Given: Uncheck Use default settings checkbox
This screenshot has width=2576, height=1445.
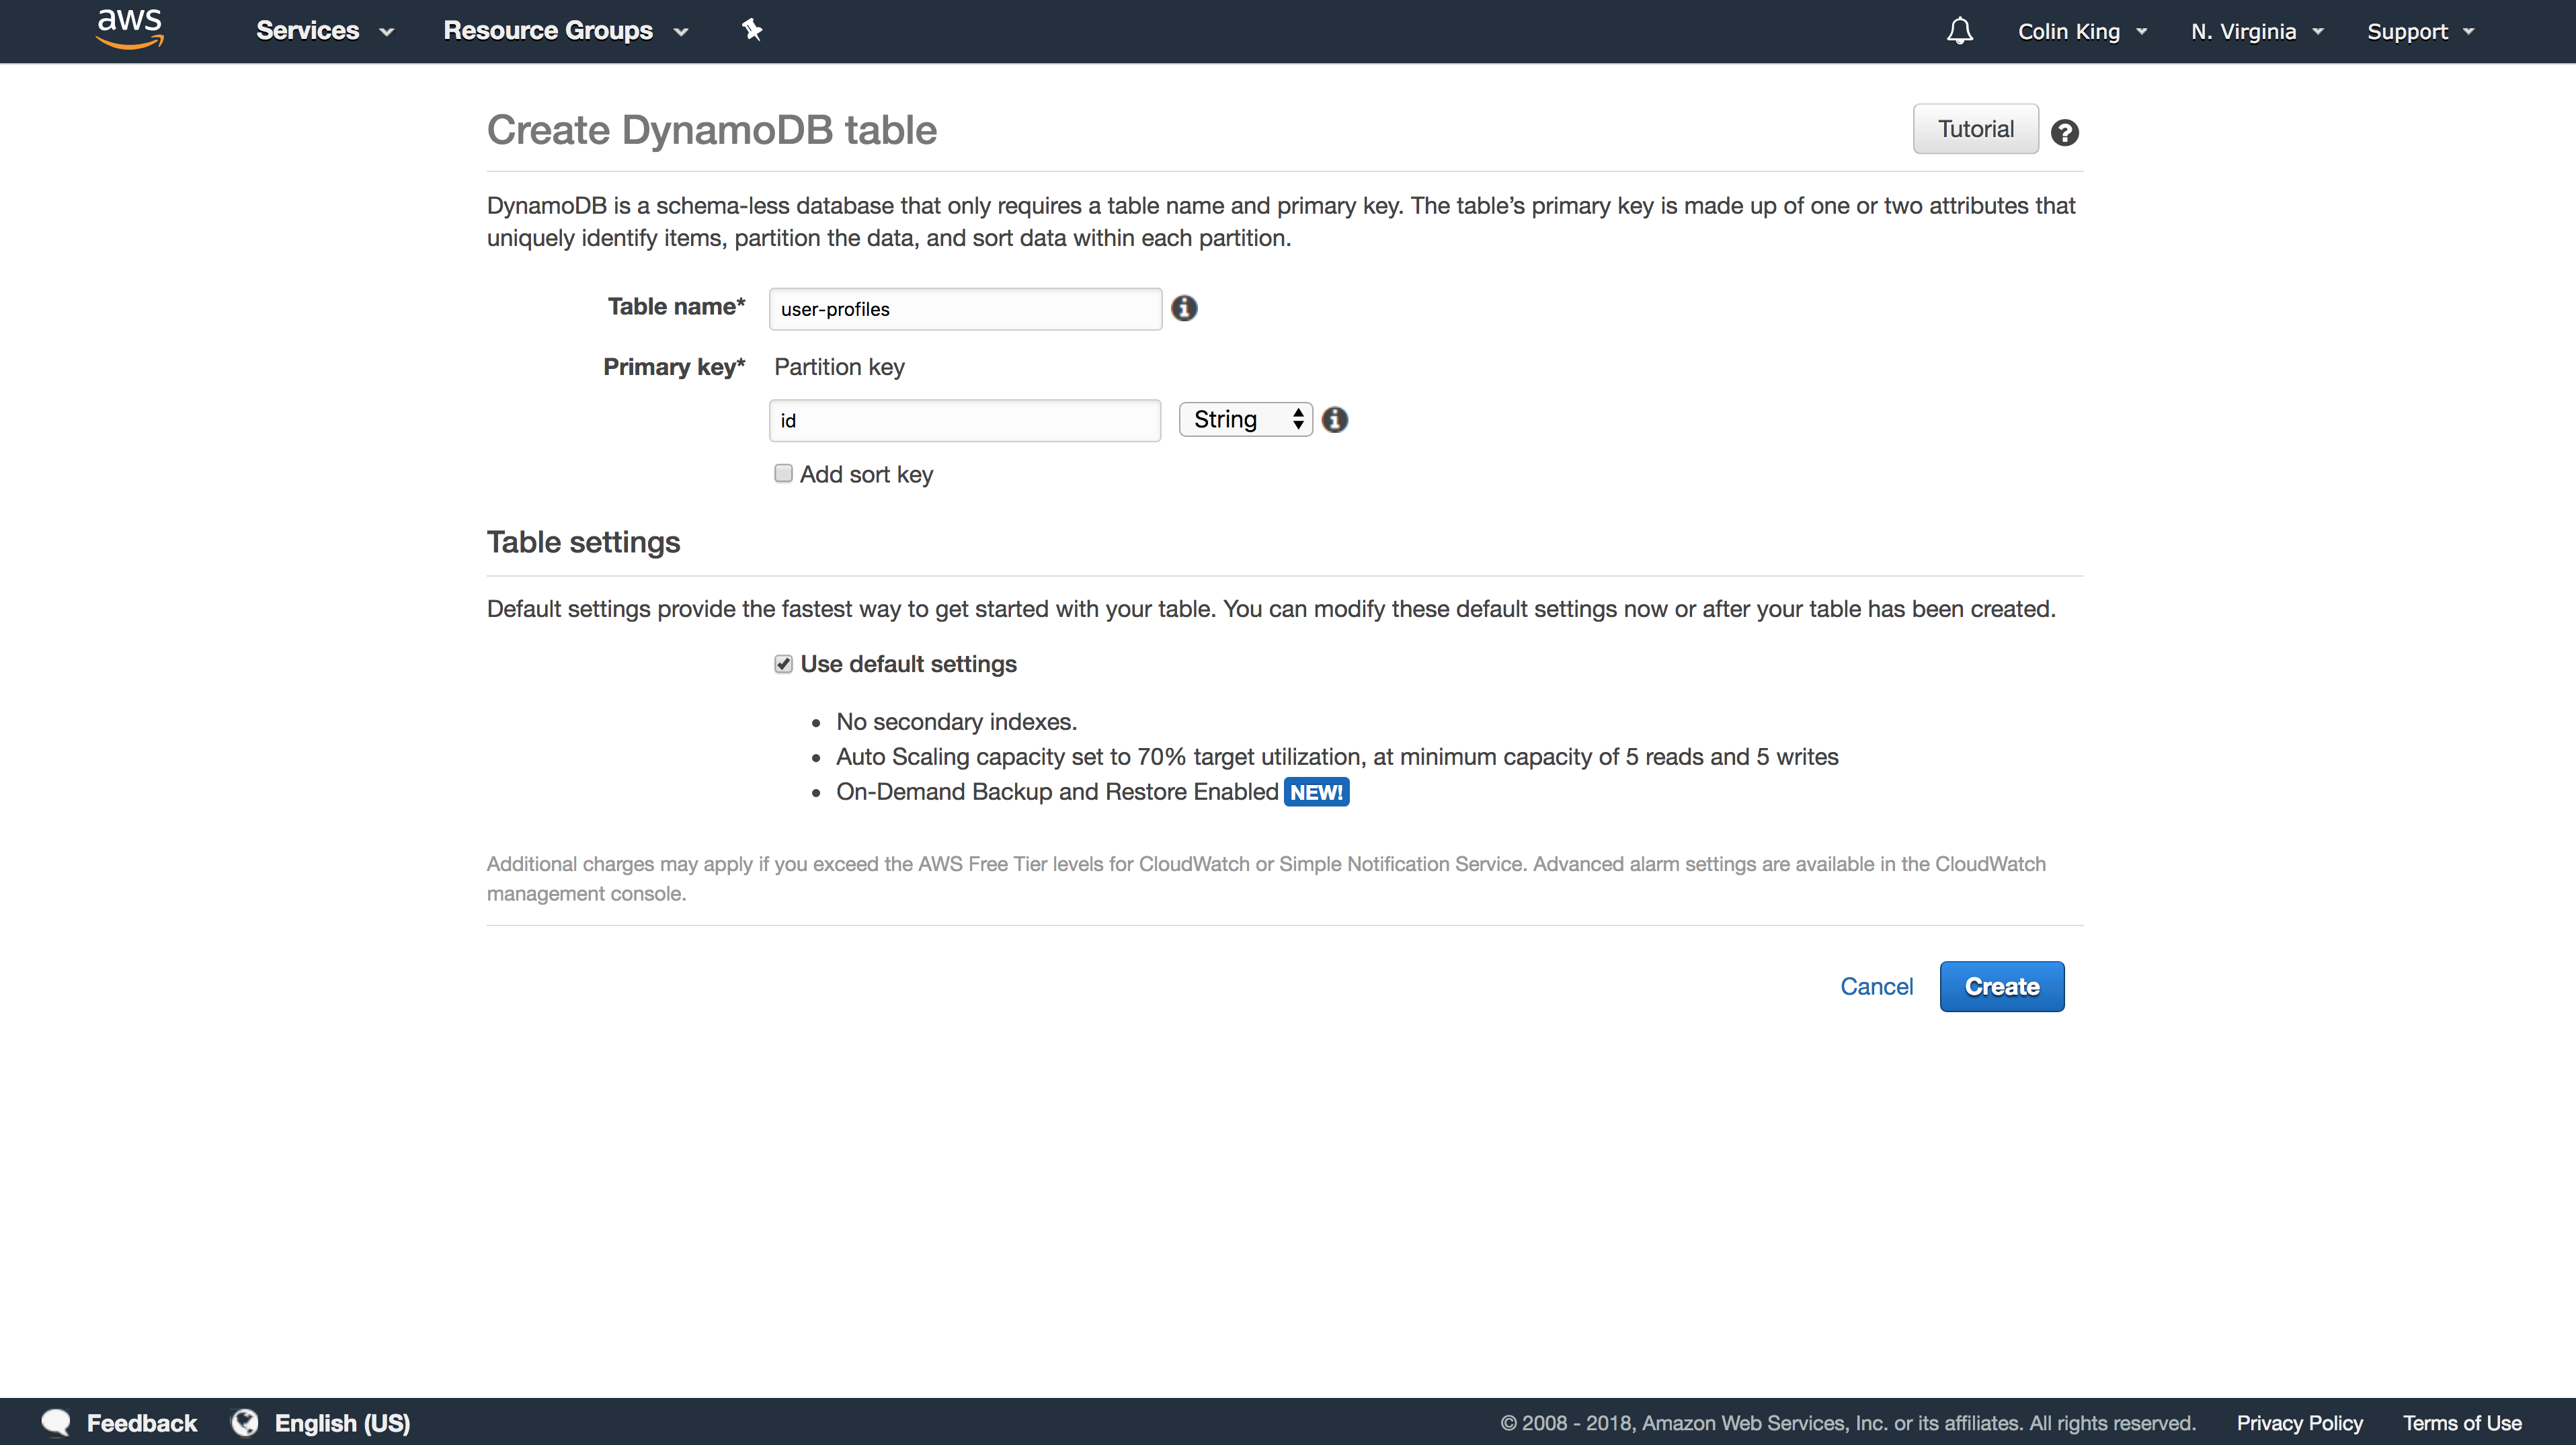Looking at the screenshot, I should pyautogui.click(x=783, y=664).
